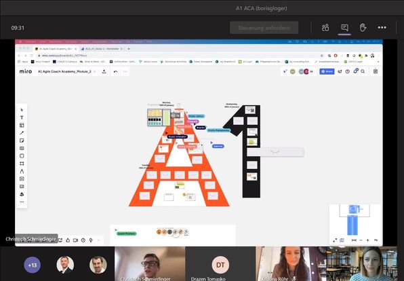Screen dimensions: 404x281
Task: Open the comment tool in Miro toolbar
Action: coord(22,149)
